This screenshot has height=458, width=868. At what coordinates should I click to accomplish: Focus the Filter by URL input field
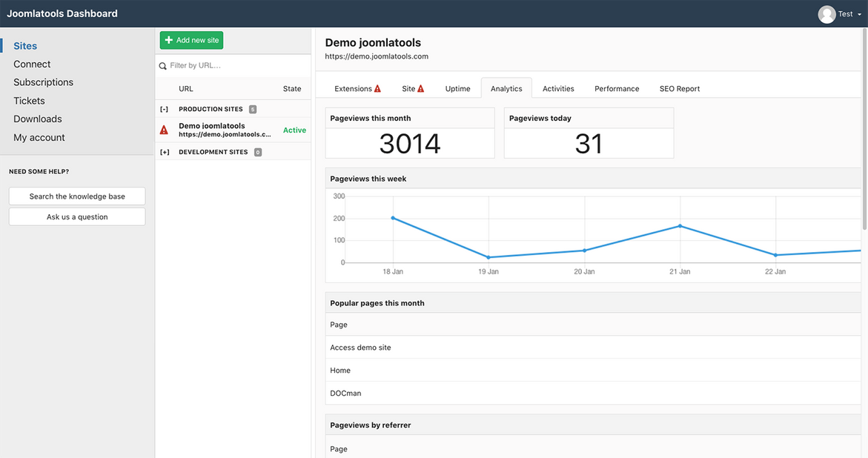233,65
